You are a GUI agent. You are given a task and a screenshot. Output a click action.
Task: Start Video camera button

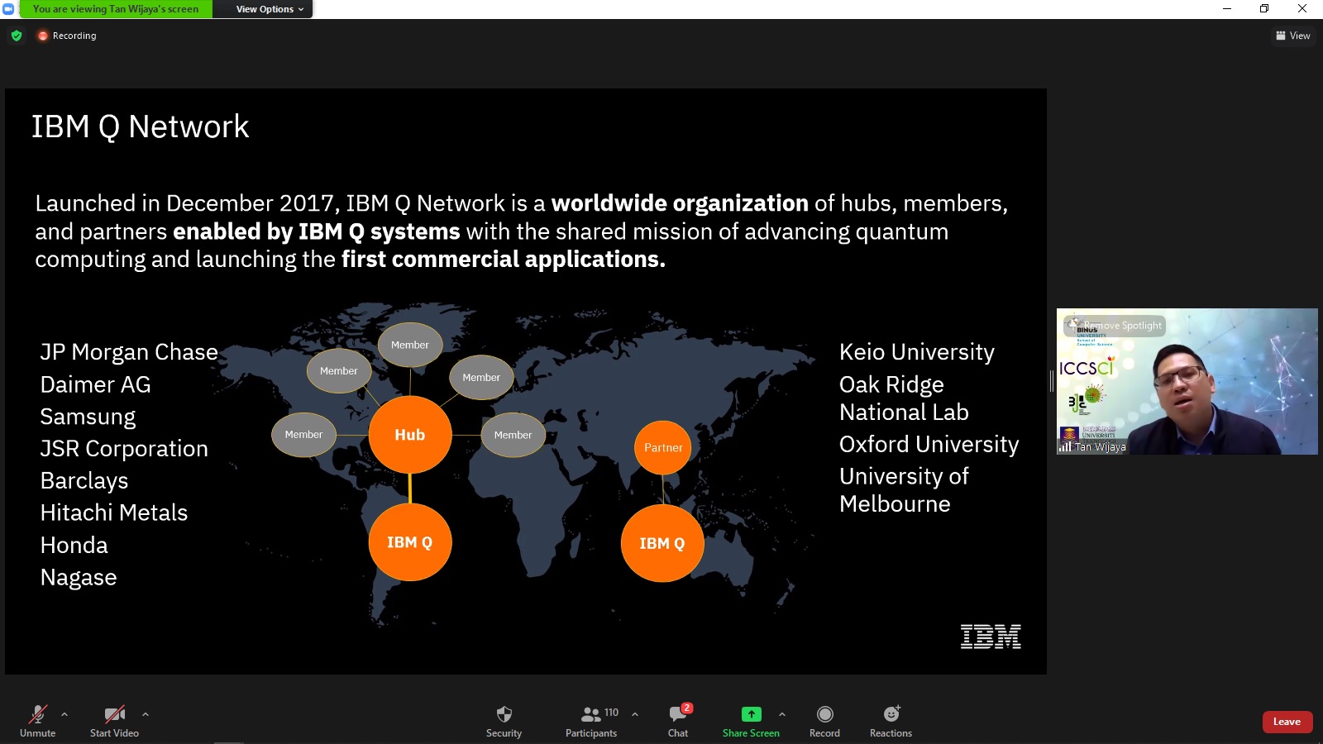(114, 721)
